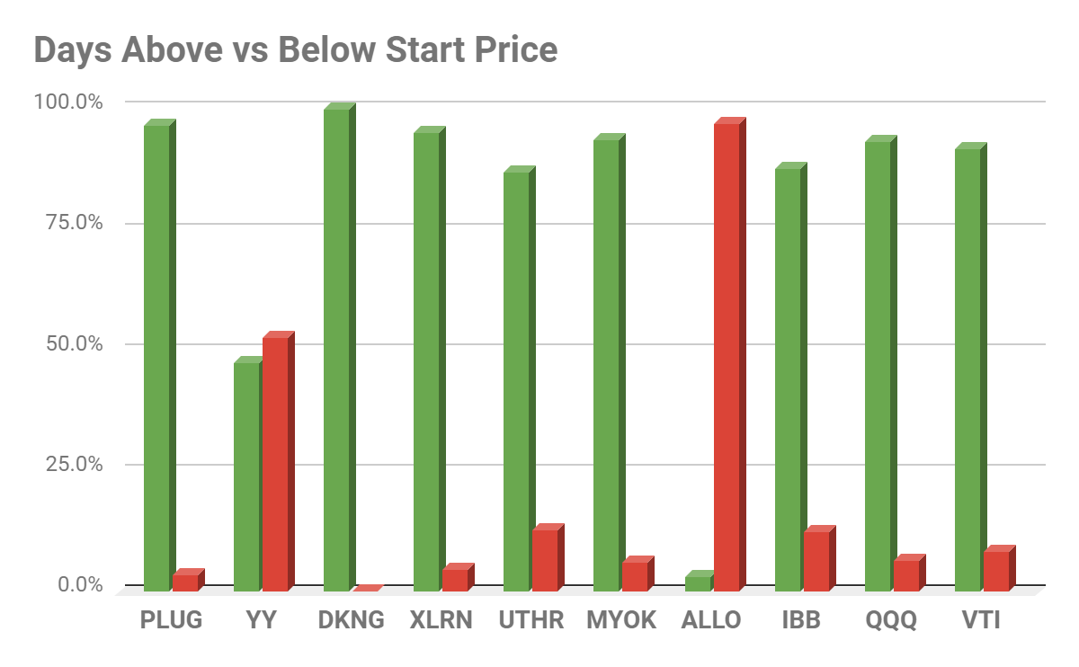The image size is (1079, 667).
Task: Click the chart title text
Action: click(295, 50)
